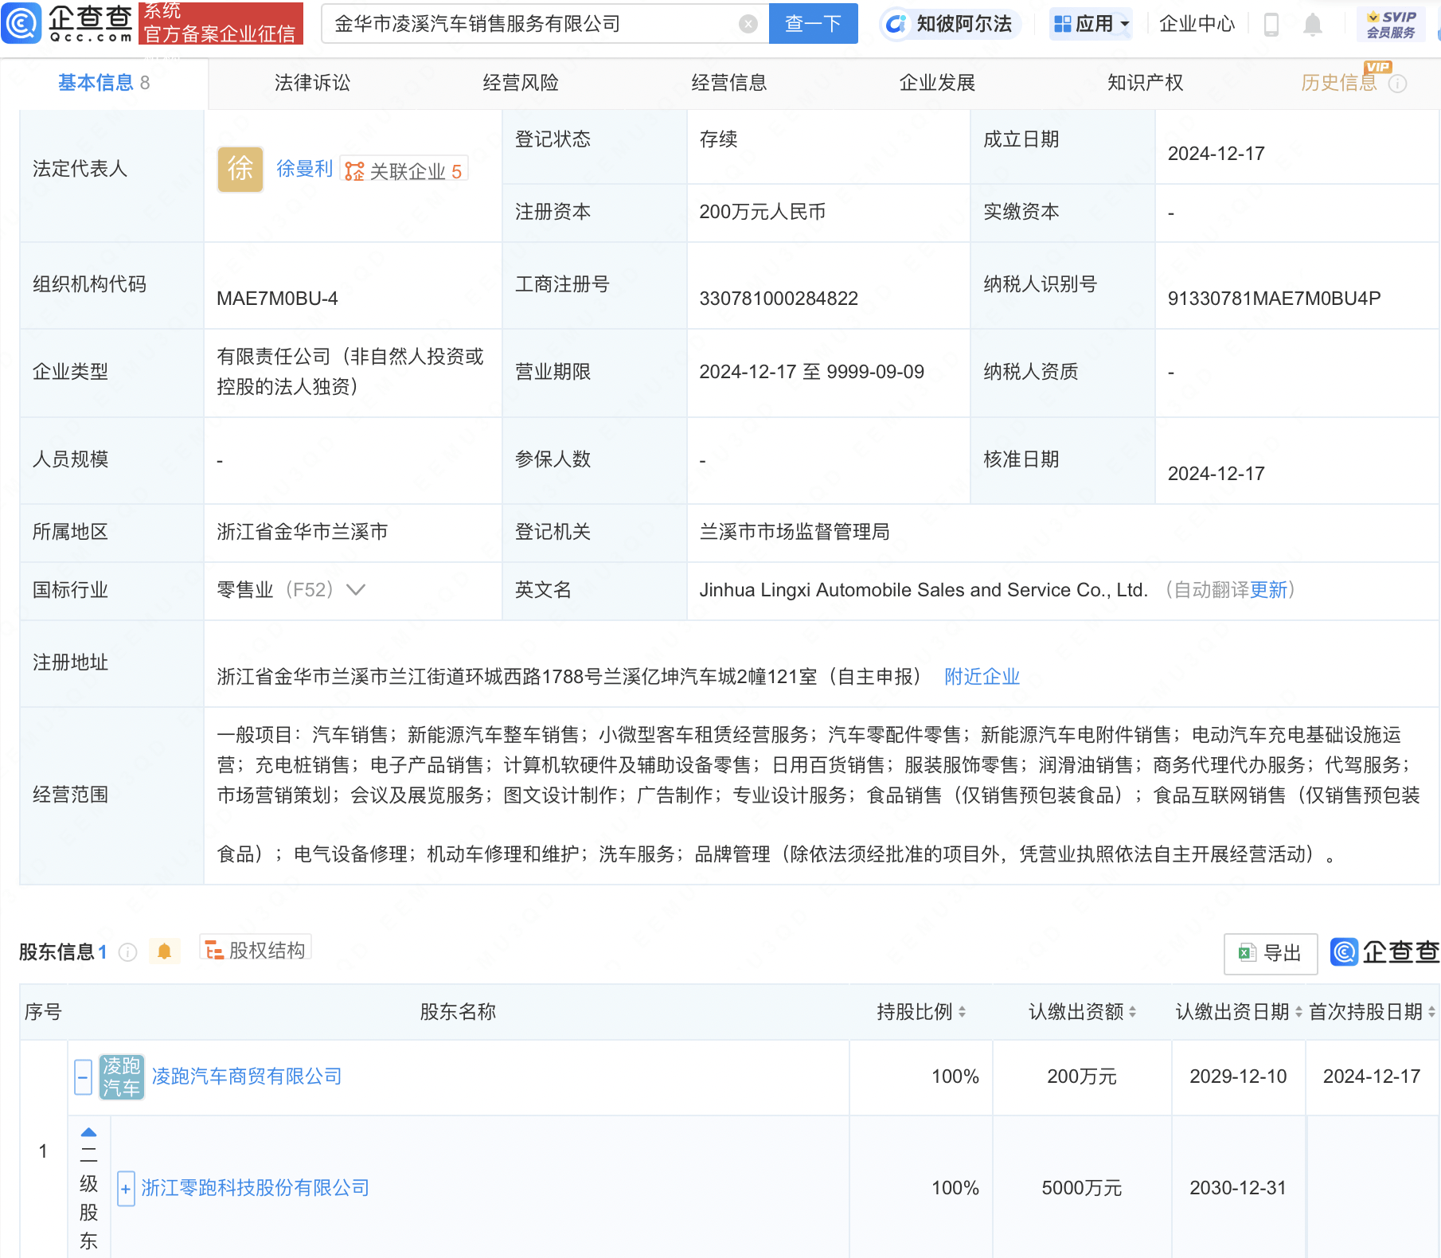Click the Qichacha logo icon
Screen dimensions: 1441x1258
click(21, 23)
